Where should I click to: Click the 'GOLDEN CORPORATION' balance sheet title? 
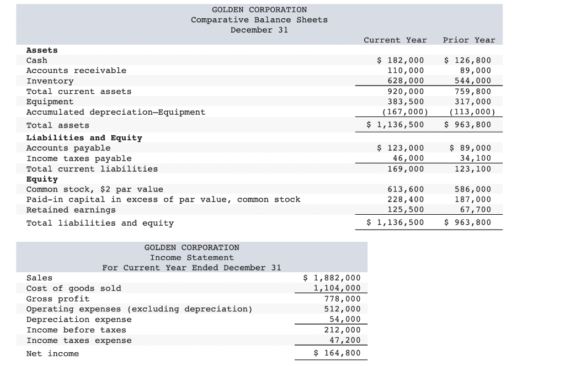pos(259,10)
